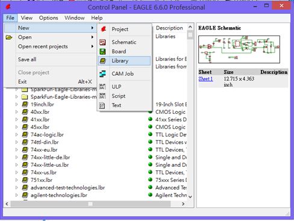This screenshot has width=294, height=221.
Task: Click the Project icon in New submenu
Action: pyautogui.click(x=104, y=29)
